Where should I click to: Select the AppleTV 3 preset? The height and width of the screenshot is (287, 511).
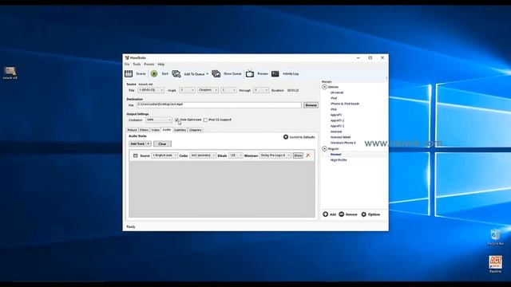coord(337,126)
